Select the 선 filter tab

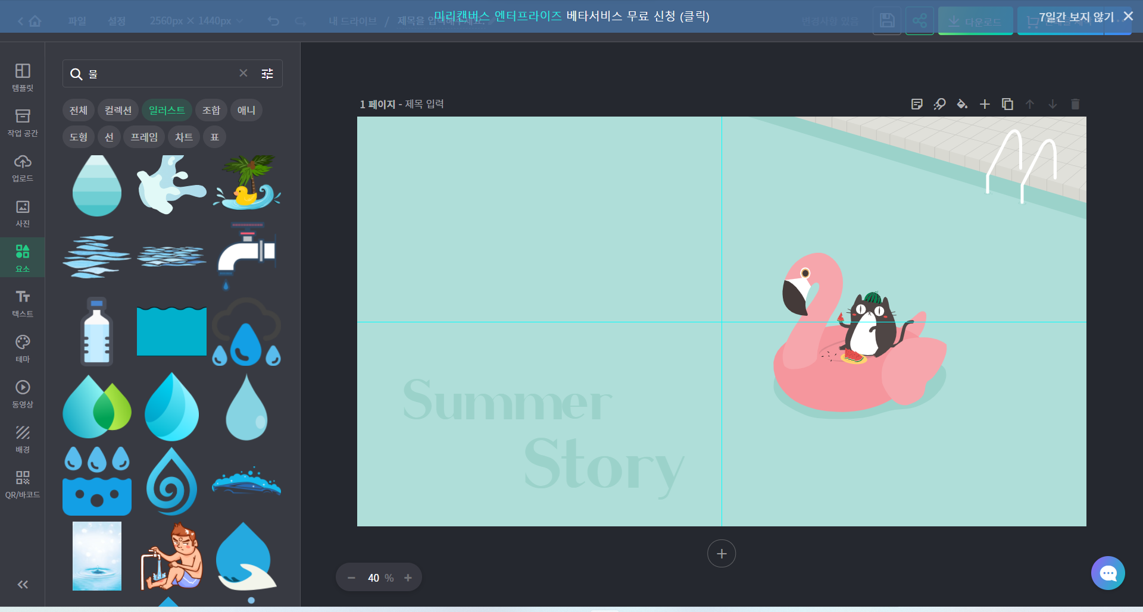tap(109, 137)
